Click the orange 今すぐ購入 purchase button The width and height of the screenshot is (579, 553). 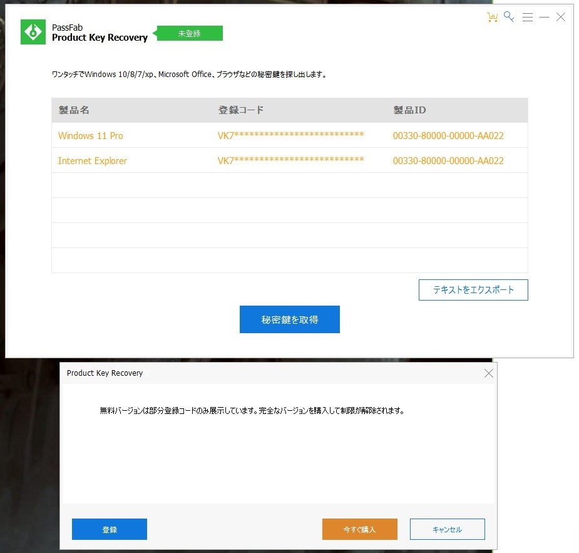click(359, 529)
